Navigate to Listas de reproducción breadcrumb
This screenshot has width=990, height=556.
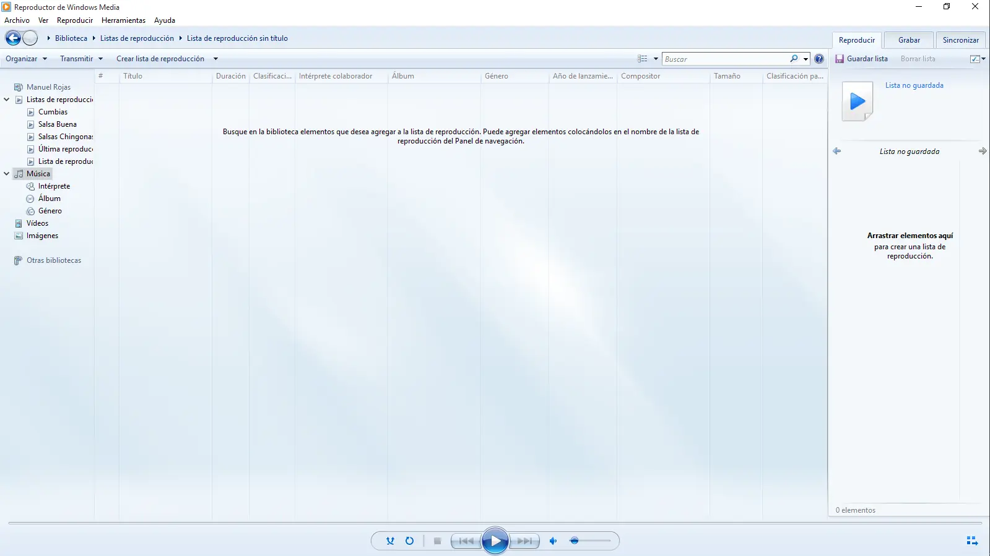click(x=137, y=38)
